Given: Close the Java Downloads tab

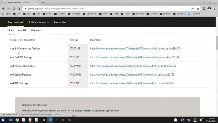Looking at the screenshot, I should [x=37, y=3].
